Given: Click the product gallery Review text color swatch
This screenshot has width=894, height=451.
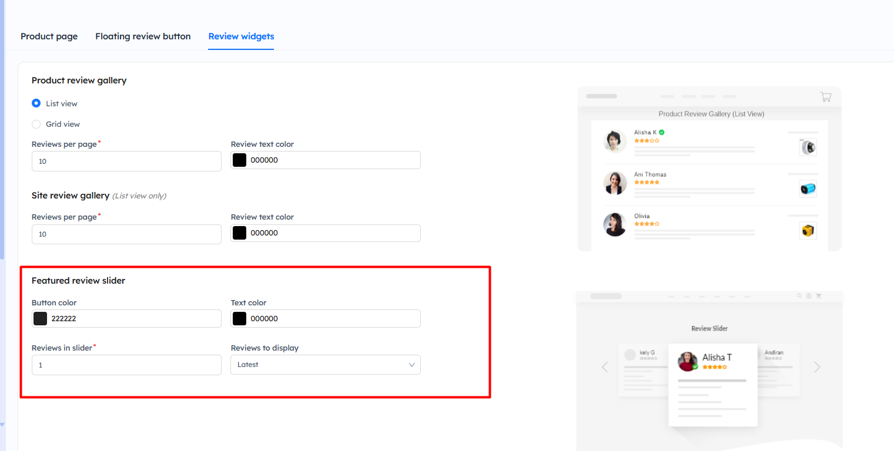Looking at the screenshot, I should 239,160.
